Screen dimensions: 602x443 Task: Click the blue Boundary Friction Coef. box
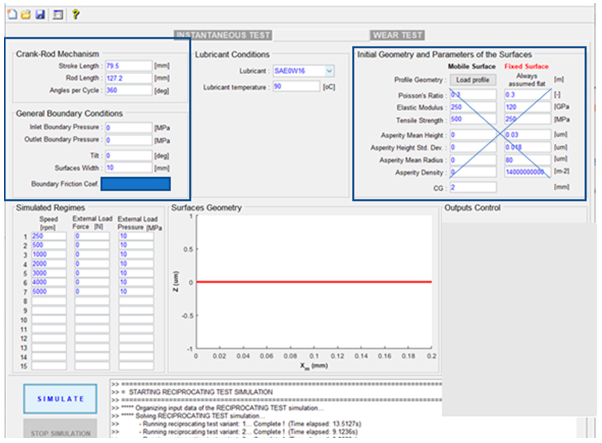pyautogui.click(x=136, y=184)
